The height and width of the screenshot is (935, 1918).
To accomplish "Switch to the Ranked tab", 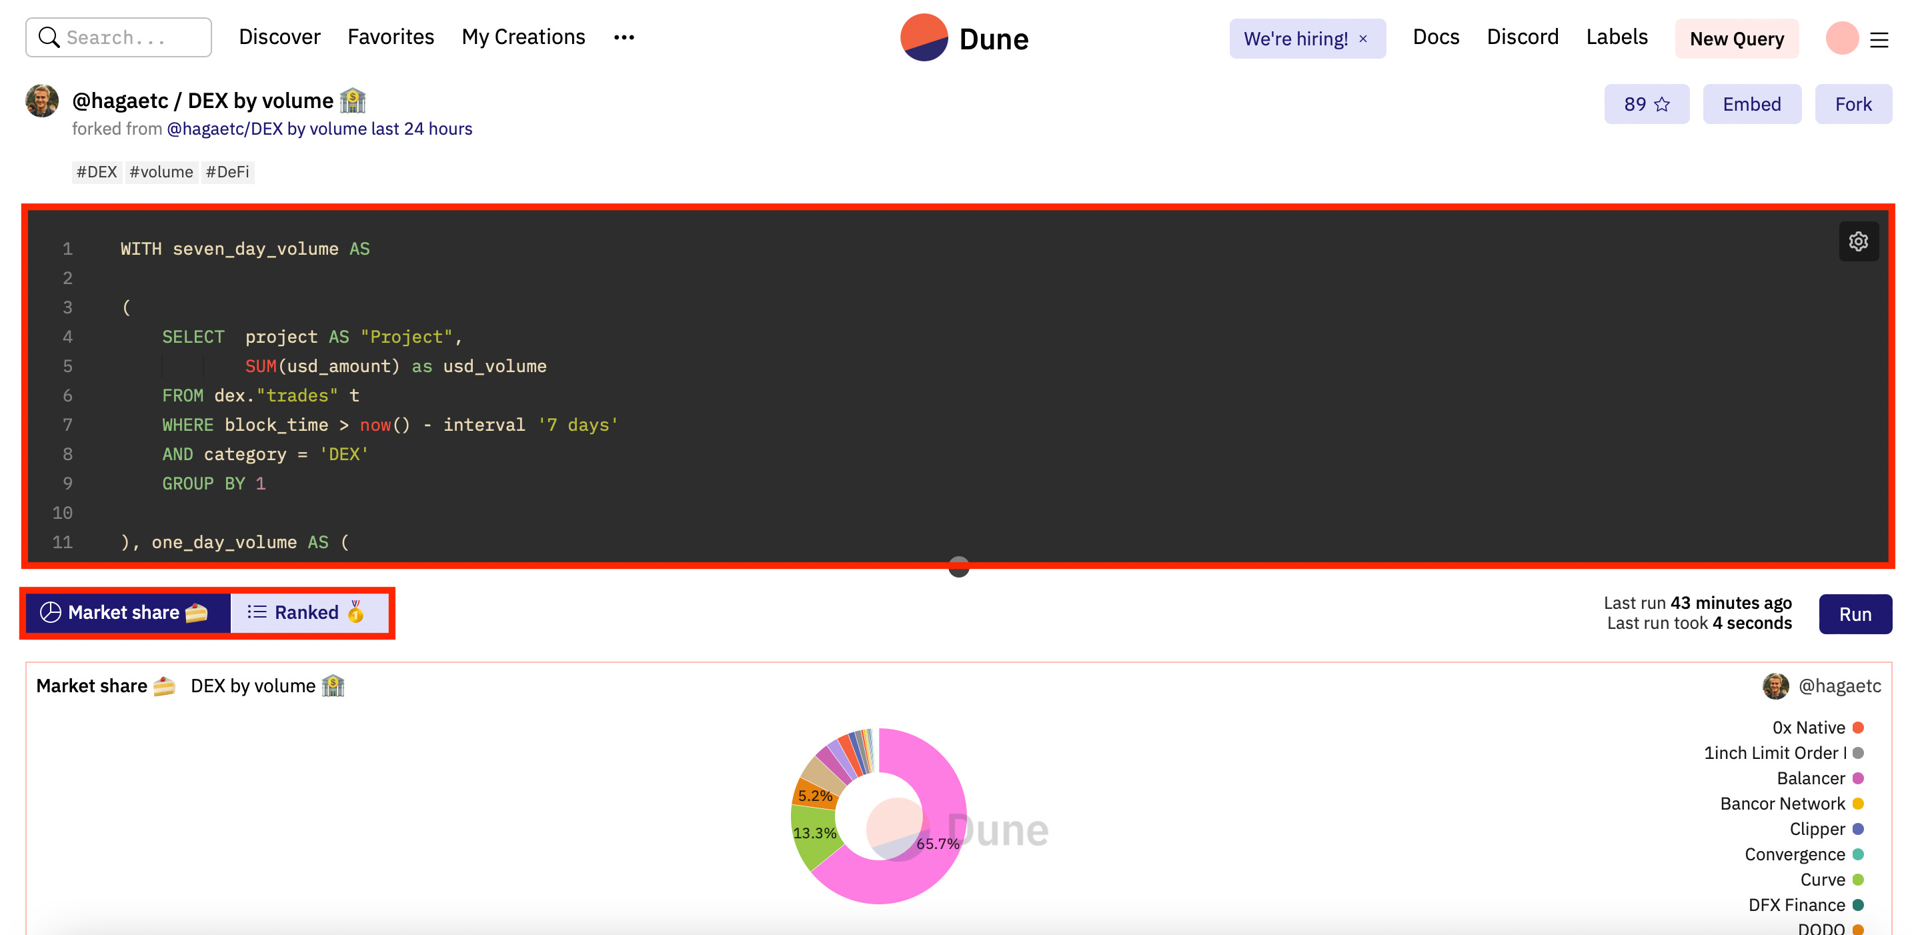I will pos(307,613).
